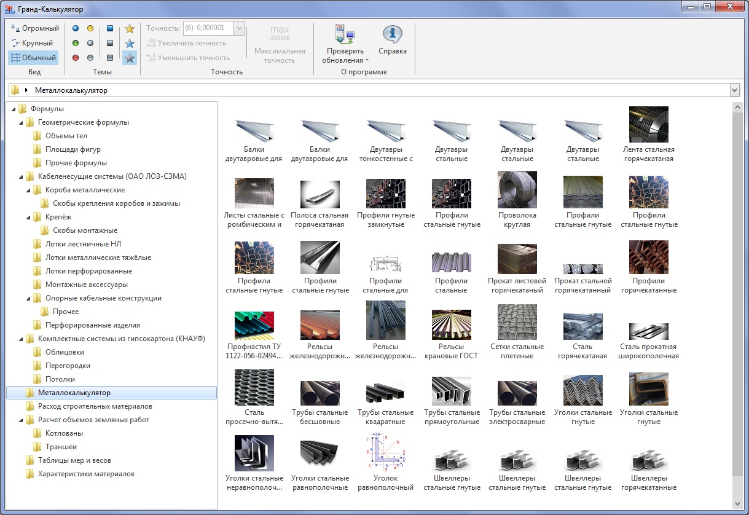Select the Обычный view option
Image resolution: width=749 pixels, height=515 pixels.
point(35,58)
